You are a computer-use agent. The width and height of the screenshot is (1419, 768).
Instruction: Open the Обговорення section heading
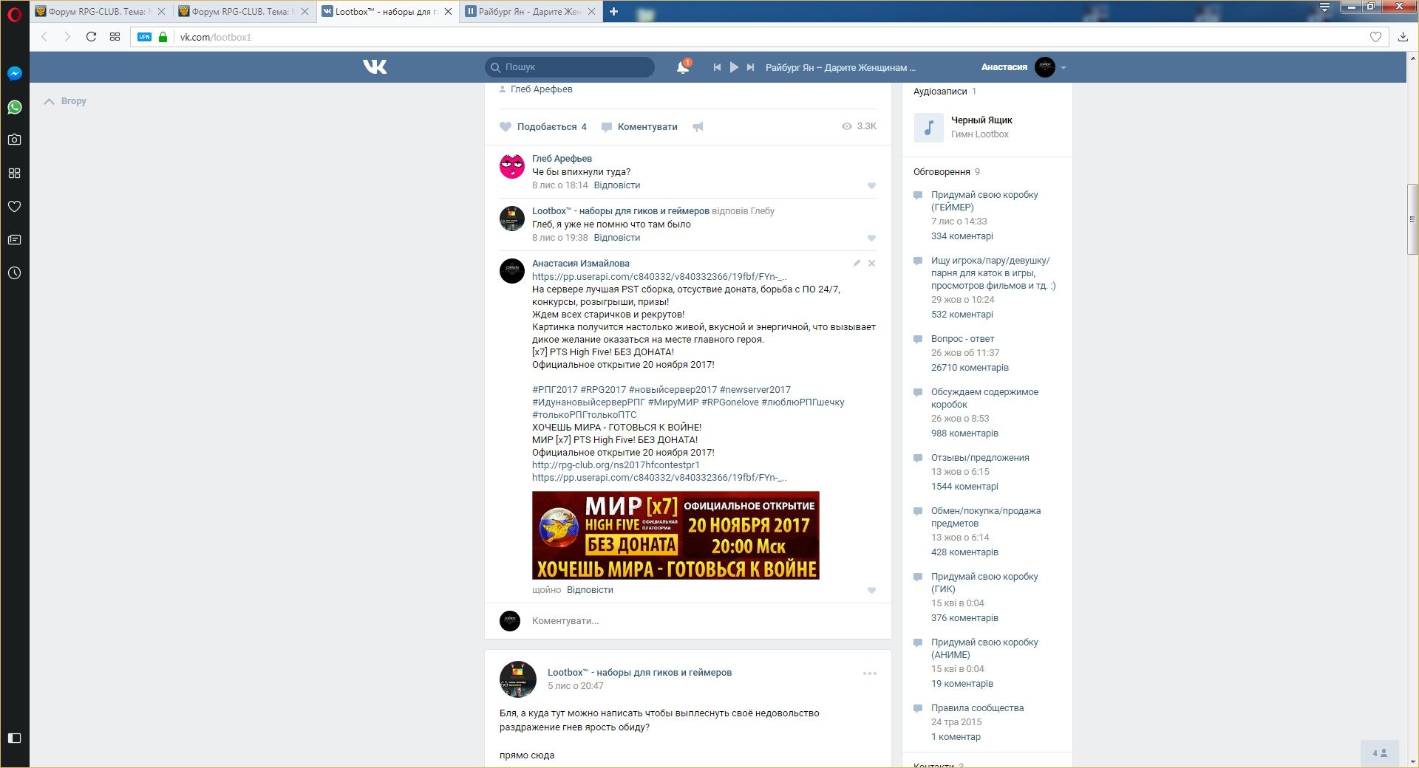click(942, 172)
